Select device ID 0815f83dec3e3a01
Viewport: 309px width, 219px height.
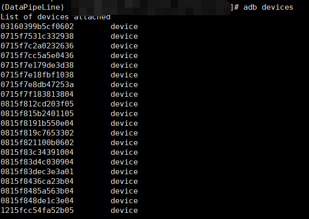(37, 172)
